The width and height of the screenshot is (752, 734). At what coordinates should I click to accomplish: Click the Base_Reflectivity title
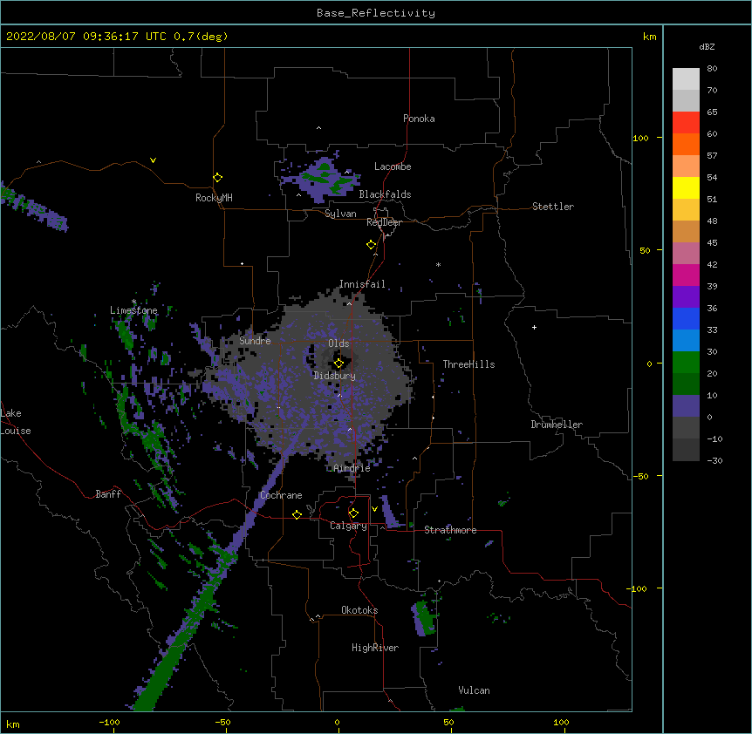(x=376, y=13)
